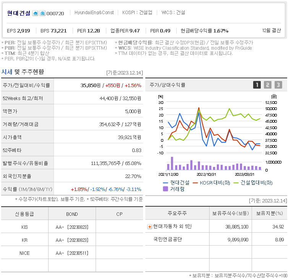Click the HyundaiEng&Const English name
The image size is (291, 280).
tap(94, 13)
